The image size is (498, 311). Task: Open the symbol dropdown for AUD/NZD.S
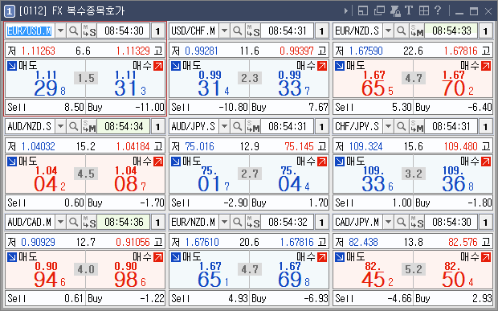pos(60,126)
